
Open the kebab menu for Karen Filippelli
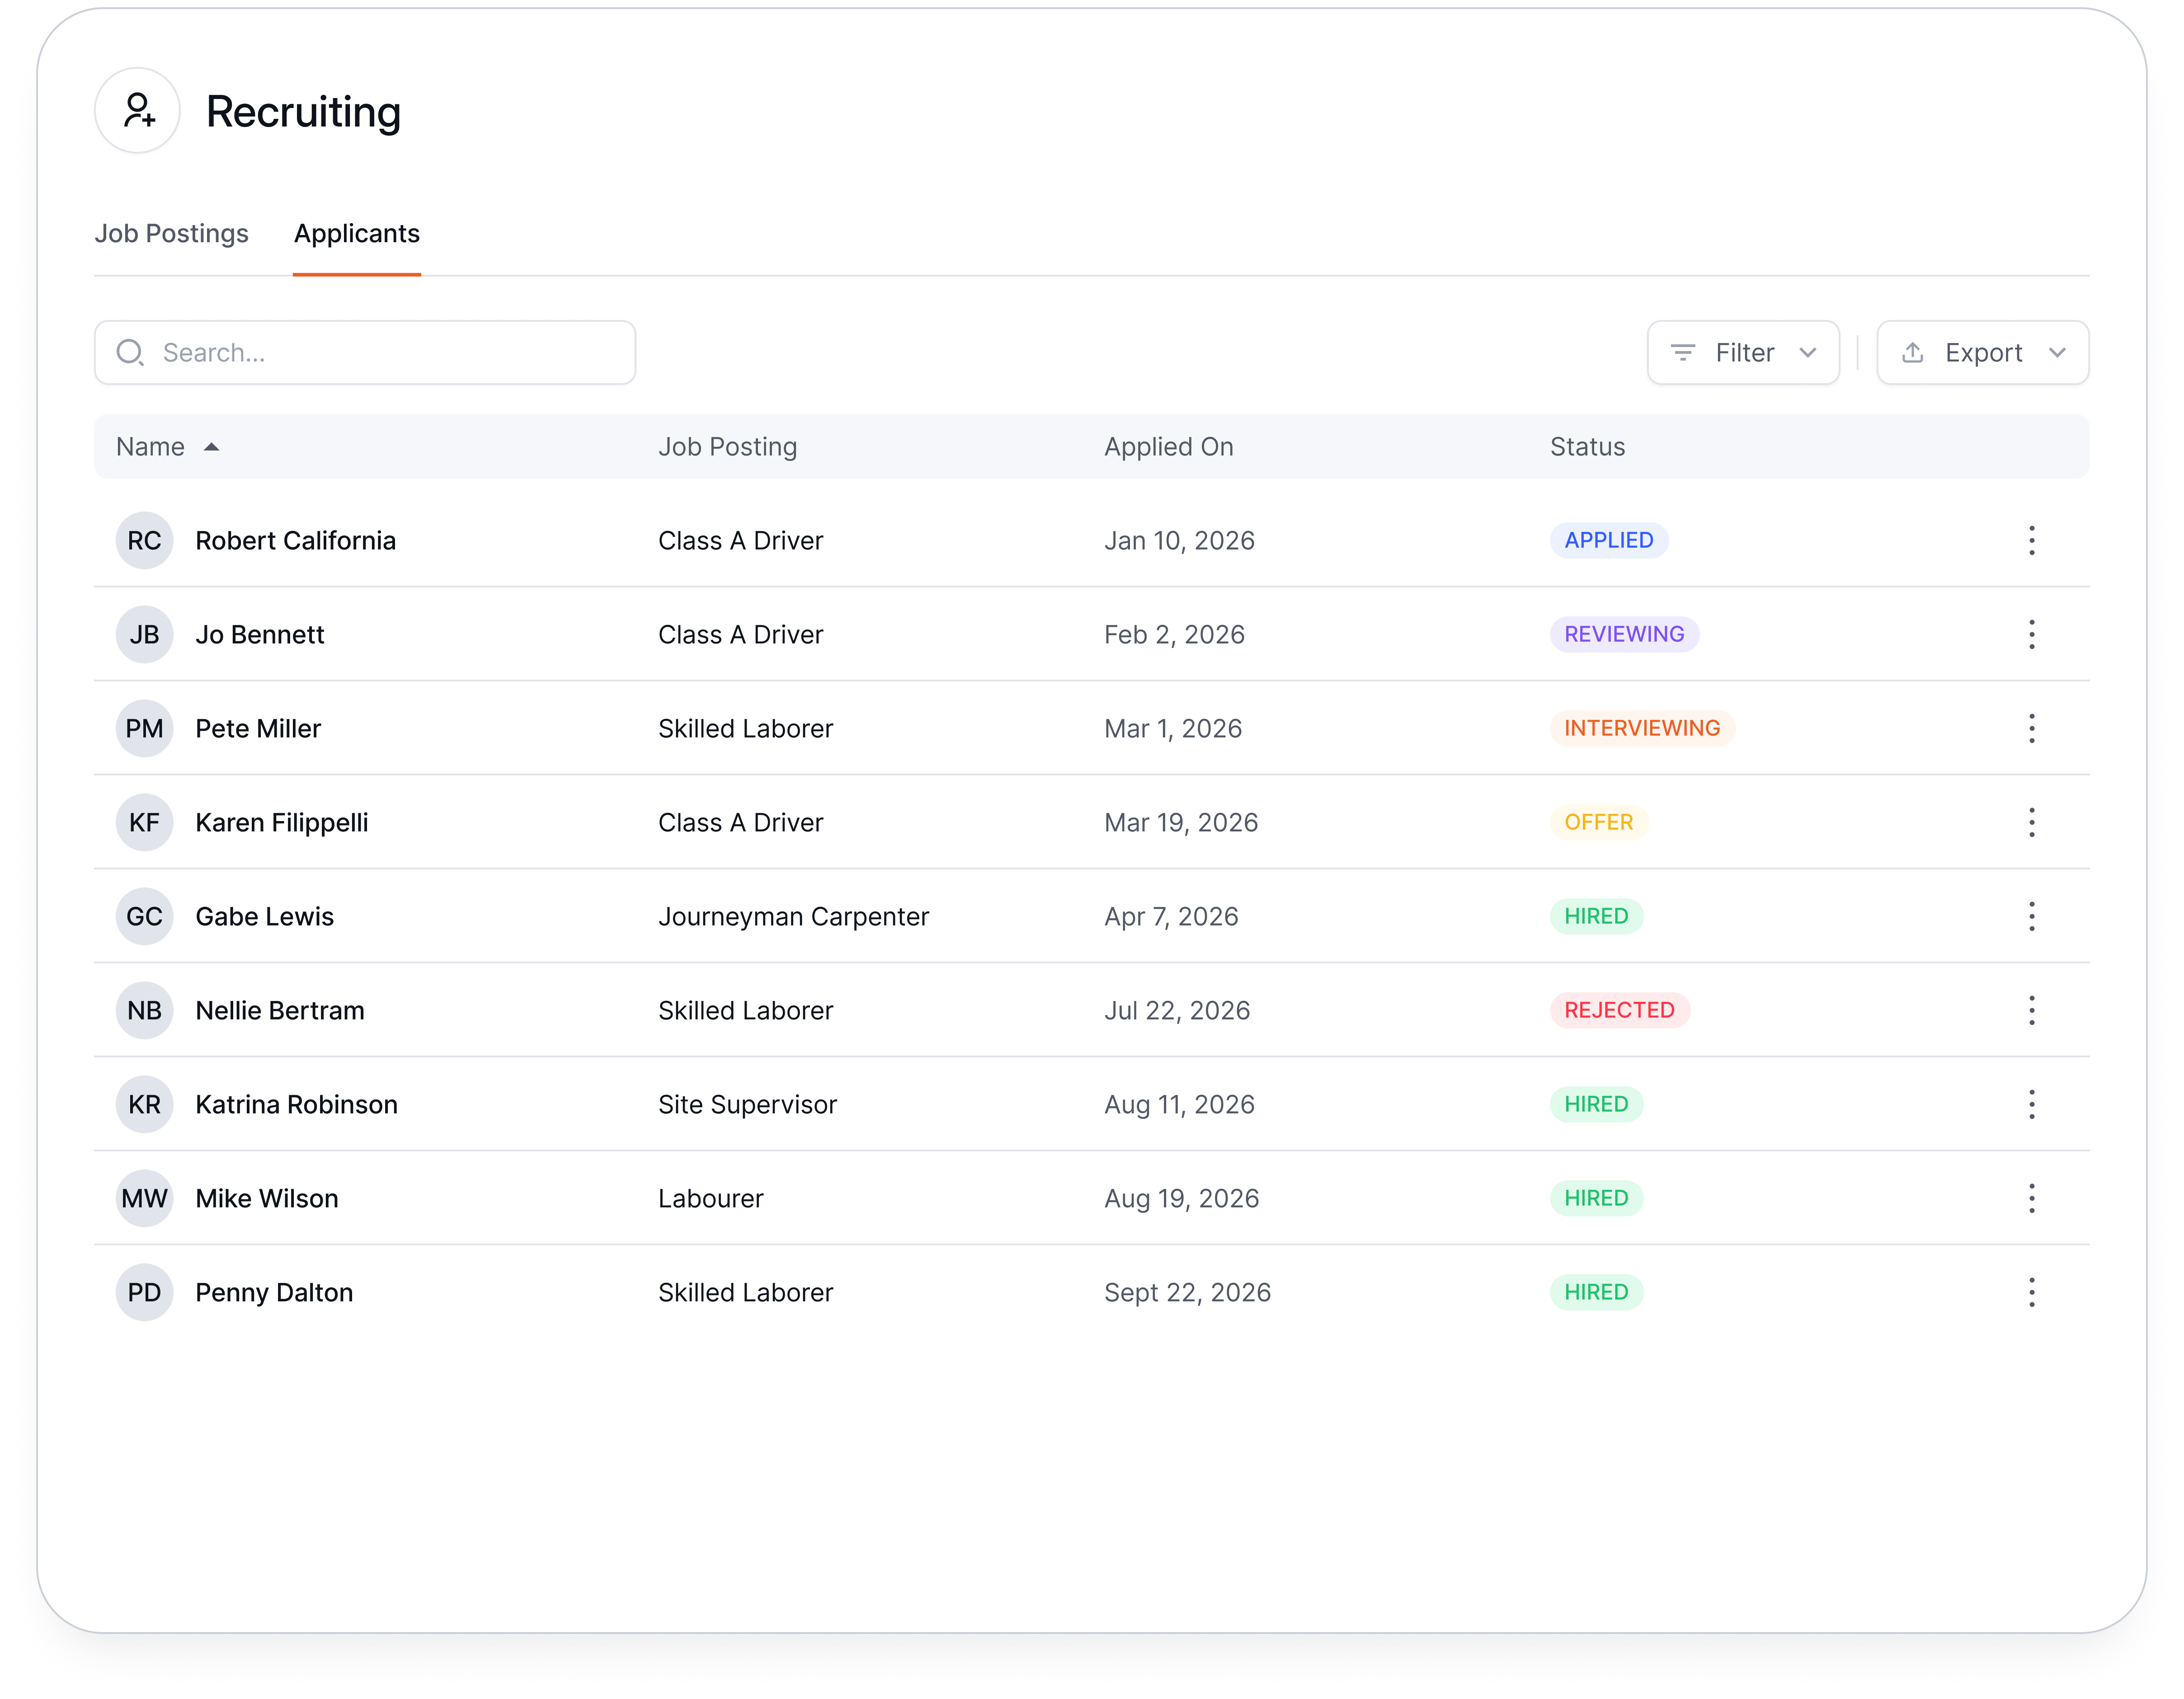pyautogui.click(x=2031, y=822)
